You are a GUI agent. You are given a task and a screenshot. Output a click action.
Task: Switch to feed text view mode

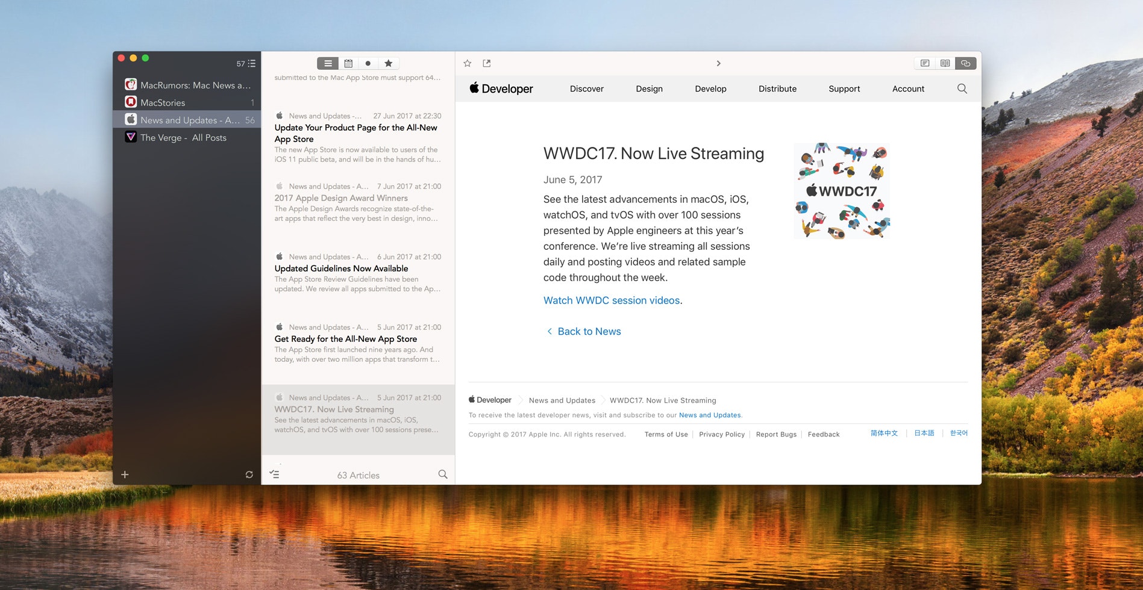(925, 63)
